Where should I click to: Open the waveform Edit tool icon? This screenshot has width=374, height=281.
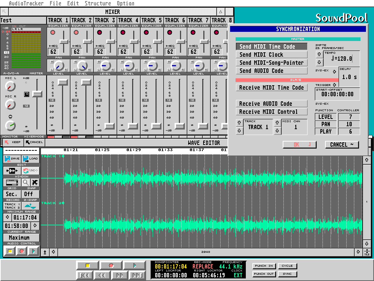(12, 171)
